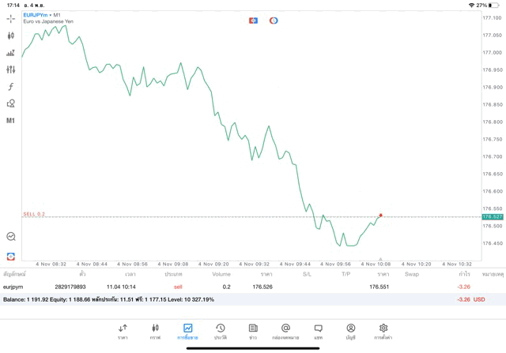Click the magnifier chart icon in lower-left sidebar
506x353 pixels.
[11, 236]
